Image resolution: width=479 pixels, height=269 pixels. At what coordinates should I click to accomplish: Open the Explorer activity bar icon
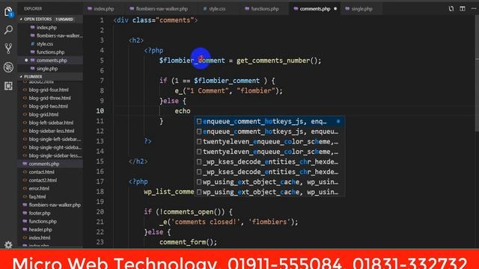pos(8,12)
